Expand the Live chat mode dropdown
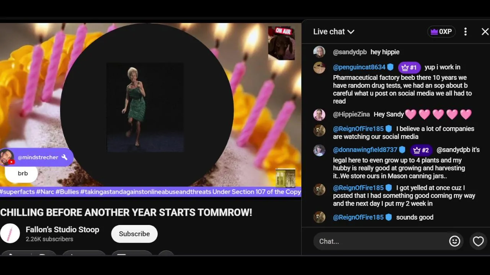This screenshot has width=490, height=275. click(334, 32)
